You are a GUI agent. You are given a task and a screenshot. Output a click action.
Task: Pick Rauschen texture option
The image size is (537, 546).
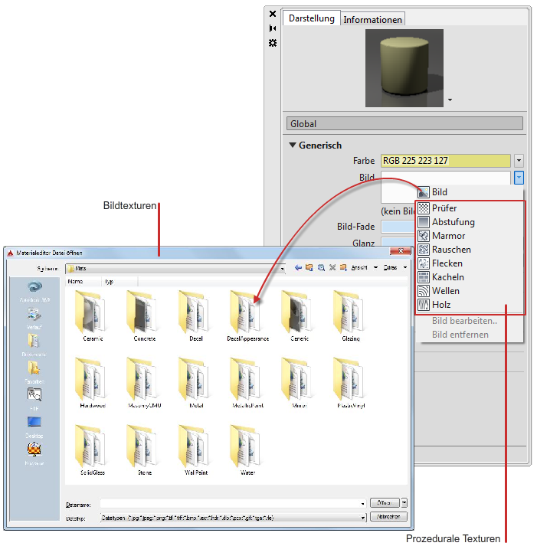coord(470,250)
